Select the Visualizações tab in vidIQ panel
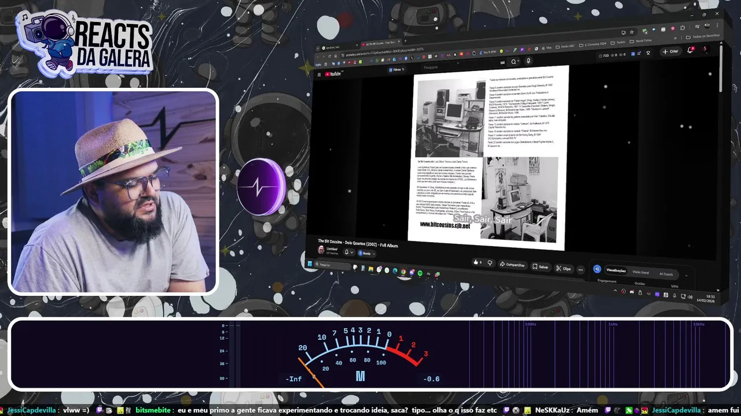The height and width of the screenshot is (416, 741). tap(616, 270)
